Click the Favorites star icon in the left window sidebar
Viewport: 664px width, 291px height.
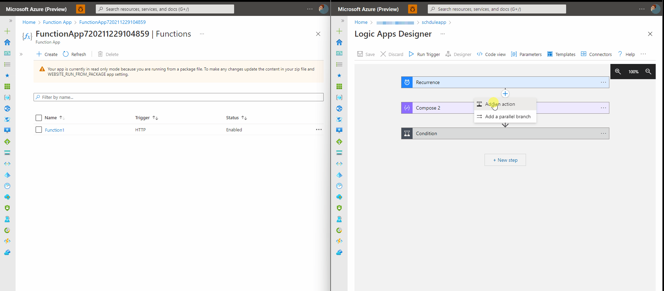tap(7, 75)
